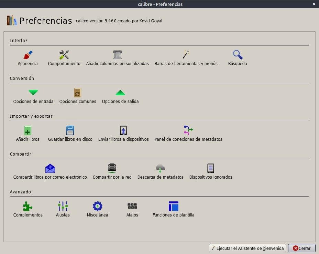Open Panel de conexiones de metadatos icon
The image size is (319, 254).
point(188,130)
